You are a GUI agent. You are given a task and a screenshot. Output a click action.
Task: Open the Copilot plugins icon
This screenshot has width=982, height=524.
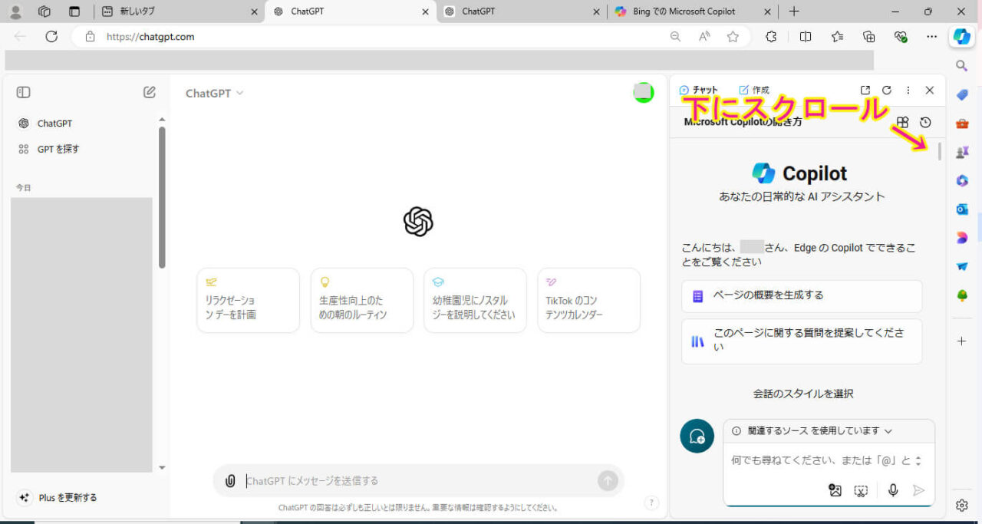tap(903, 123)
